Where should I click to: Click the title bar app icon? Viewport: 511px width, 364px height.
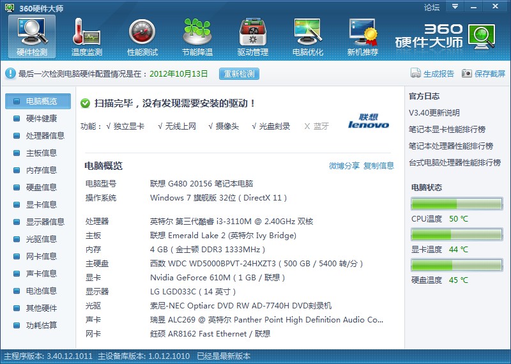coord(10,7)
